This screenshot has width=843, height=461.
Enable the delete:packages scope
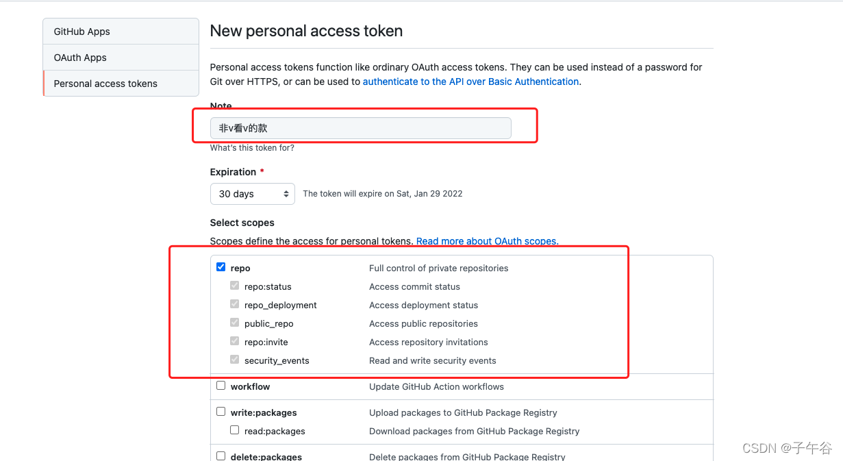(221, 455)
